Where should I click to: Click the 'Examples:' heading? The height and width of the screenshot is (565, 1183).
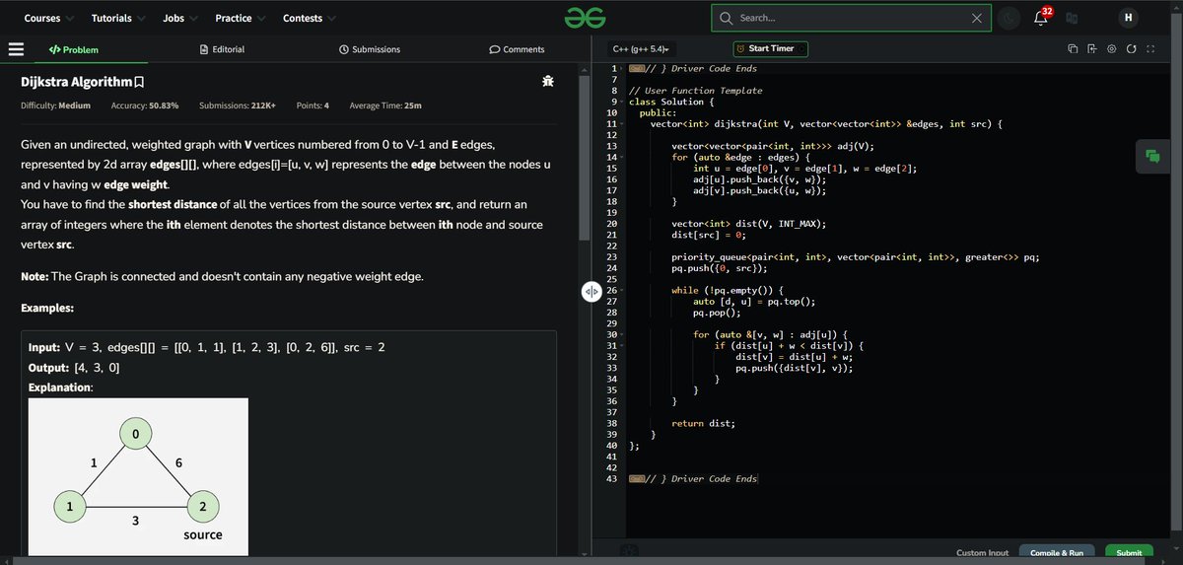(x=47, y=309)
